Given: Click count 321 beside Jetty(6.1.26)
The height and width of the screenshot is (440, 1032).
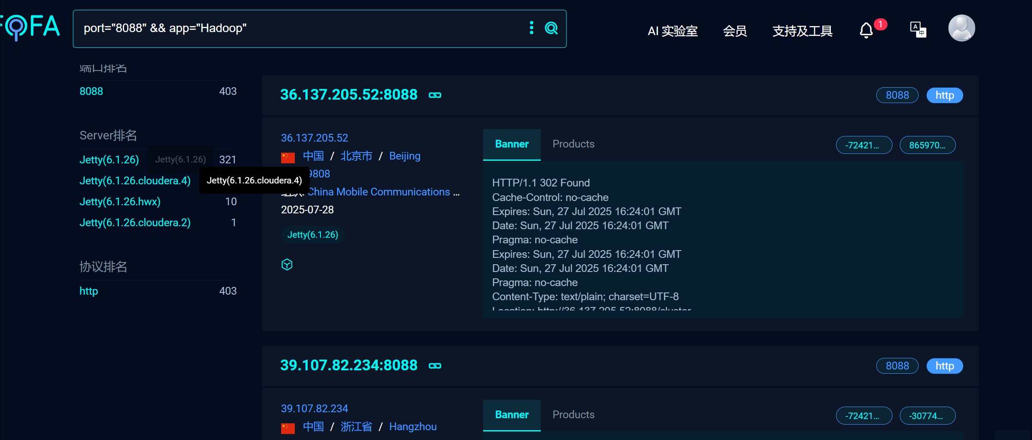Looking at the screenshot, I should (228, 159).
